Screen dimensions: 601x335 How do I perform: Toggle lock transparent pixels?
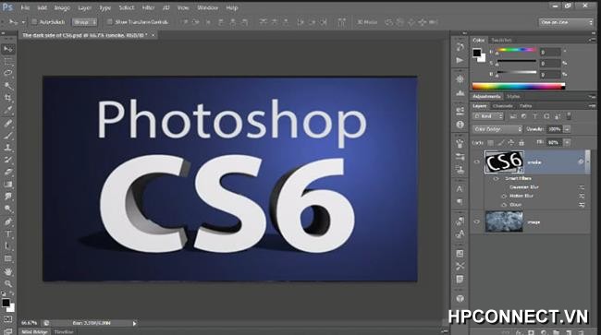coord(490,143)
